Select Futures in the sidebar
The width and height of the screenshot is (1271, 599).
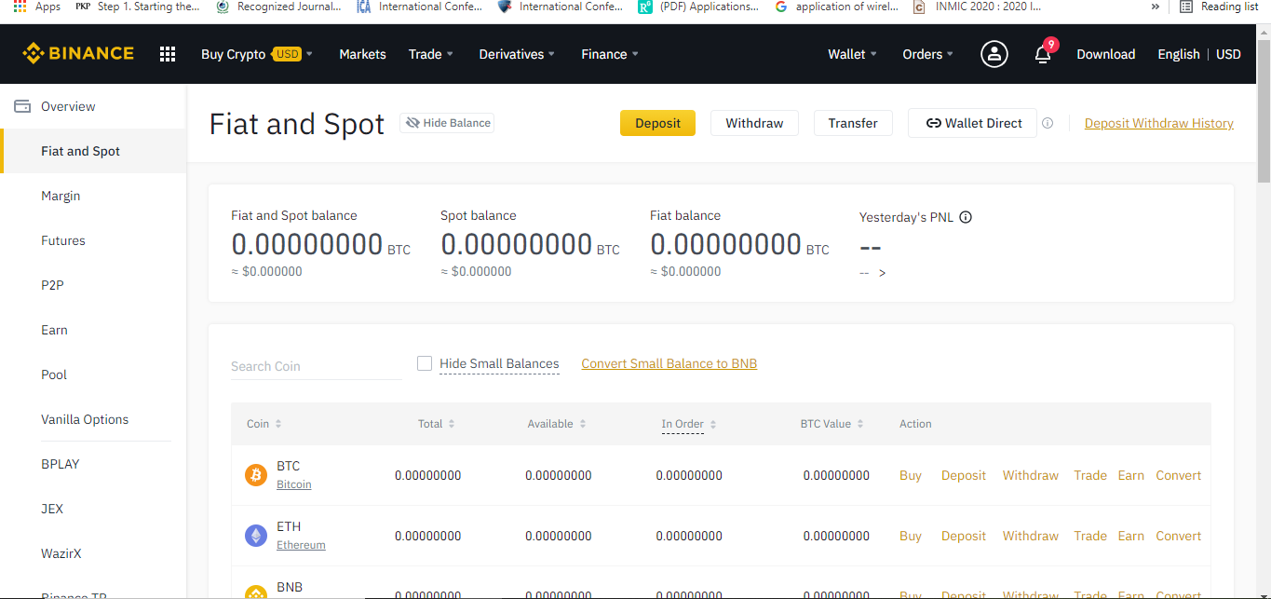93,240
